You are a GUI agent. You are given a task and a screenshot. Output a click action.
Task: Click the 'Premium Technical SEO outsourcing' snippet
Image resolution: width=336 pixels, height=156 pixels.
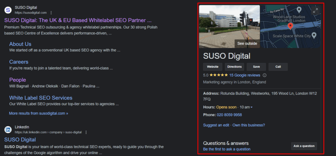click(81, 31)
